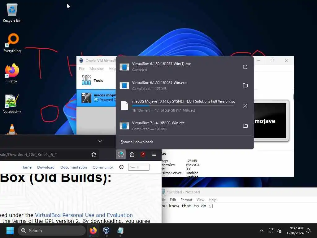Open the uBlock Origin toolbar icon
Viewport: 317px width, 238px height.
(143, 154)
